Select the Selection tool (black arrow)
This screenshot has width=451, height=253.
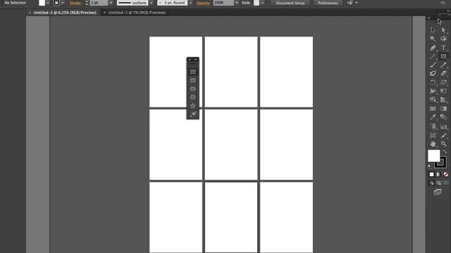(x=433, y=30)
